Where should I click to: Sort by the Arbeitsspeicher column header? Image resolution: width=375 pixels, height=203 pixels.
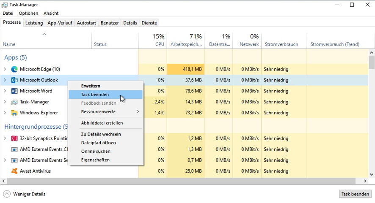pos(185,41)
